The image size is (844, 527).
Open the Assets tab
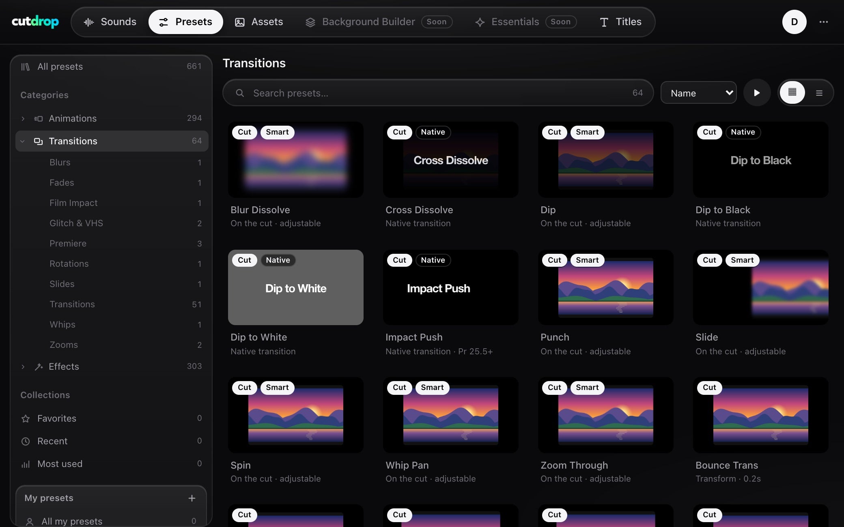point(259,22)
